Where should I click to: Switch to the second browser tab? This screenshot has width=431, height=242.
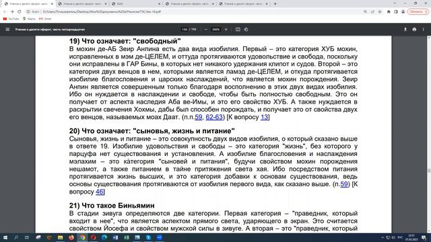click(x=82, y=4)
